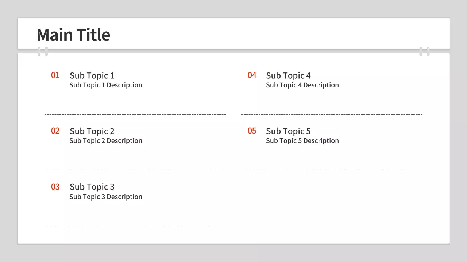Select the Sub Topic 1 Description text

tap(106, 85)
